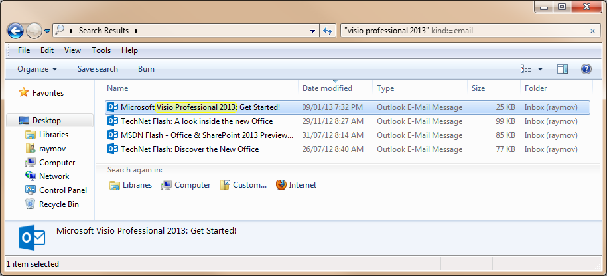Search again in Computer

click(x=186, y=185)
